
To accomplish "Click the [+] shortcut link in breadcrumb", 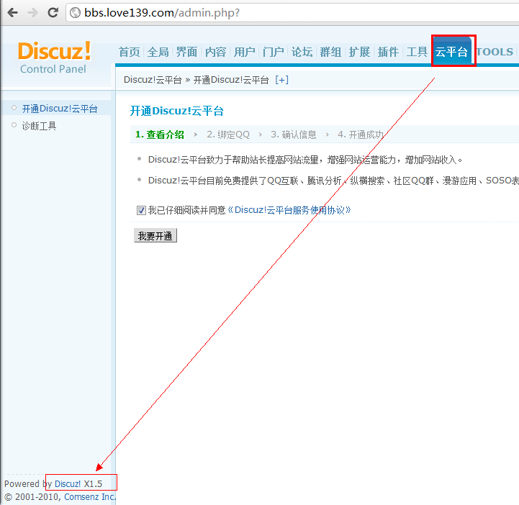I will (x=281, y=80).
